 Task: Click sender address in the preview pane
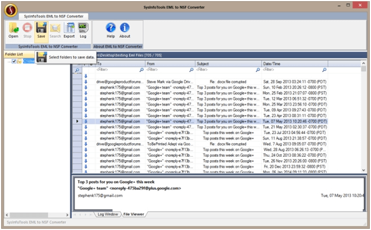(129, 188)
